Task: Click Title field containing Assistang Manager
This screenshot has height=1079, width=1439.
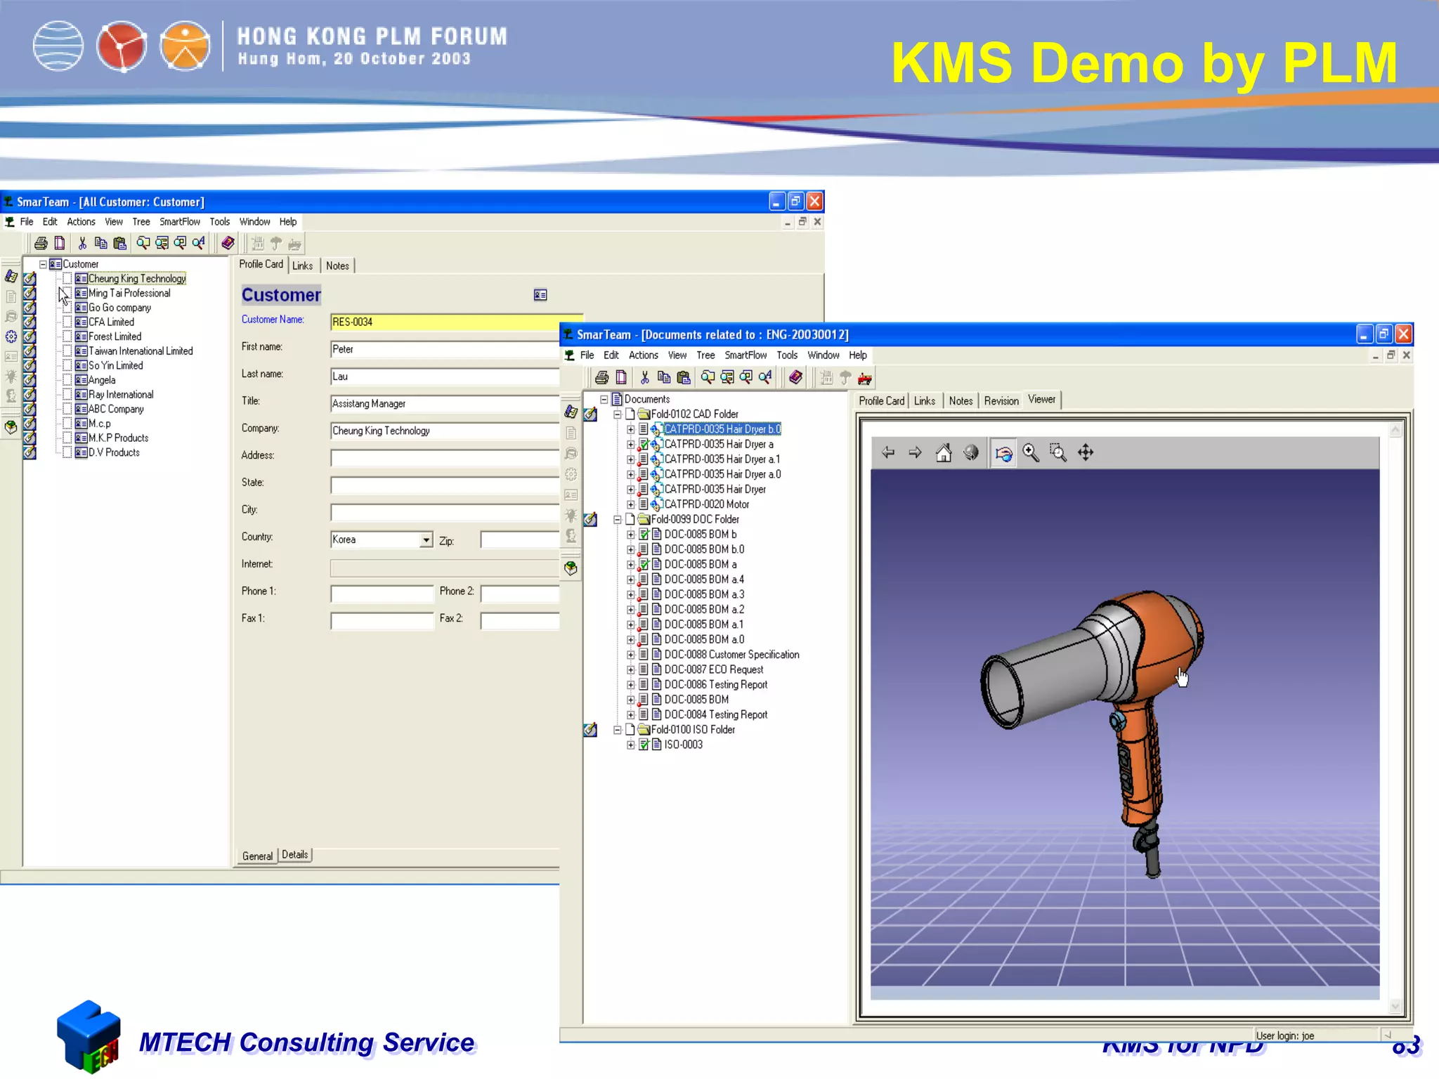Action: click(445, 404)
